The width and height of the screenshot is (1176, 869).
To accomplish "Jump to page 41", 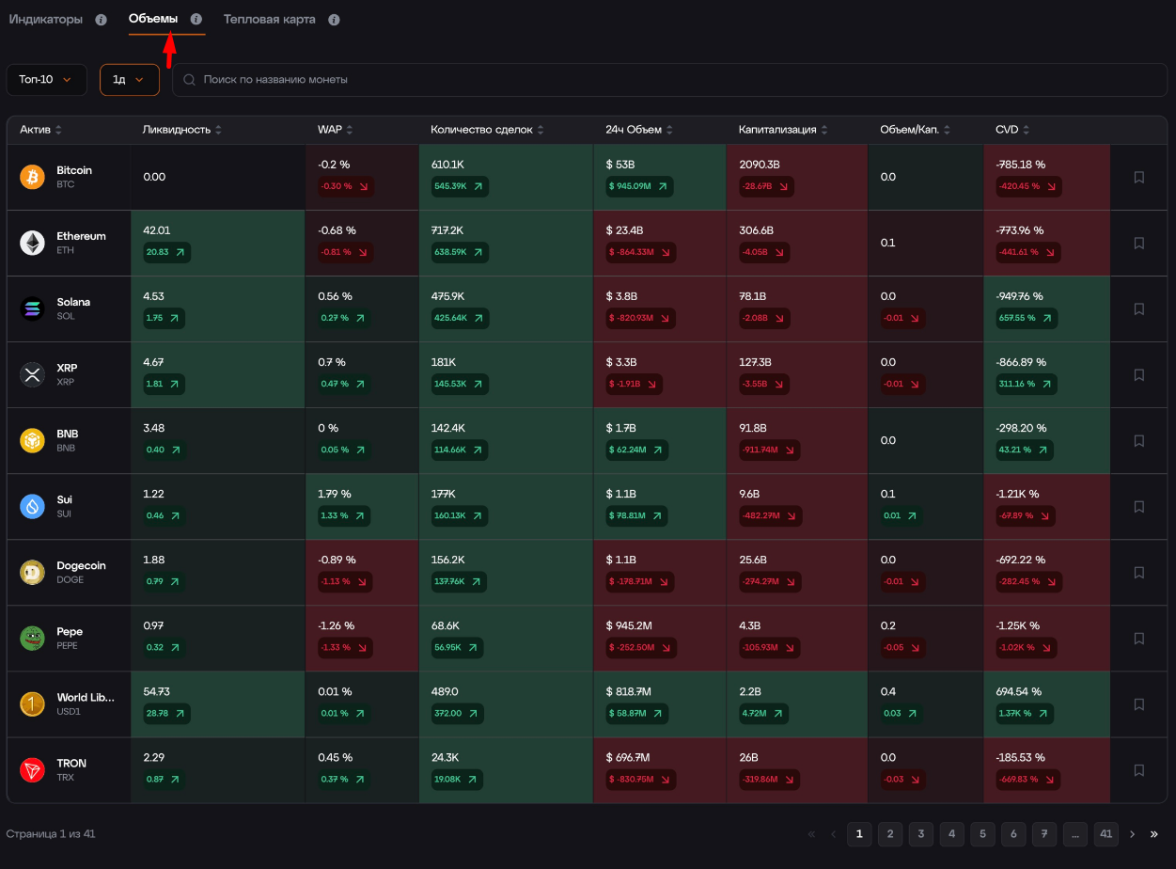I will (x=1105, y=833).
